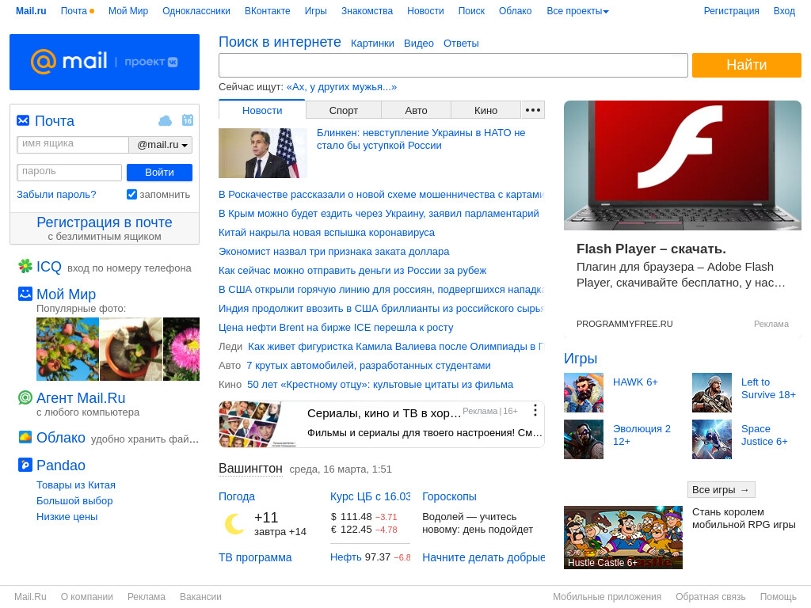Click the Вашингтон city link
811x608 pixels.
(250, 469)
